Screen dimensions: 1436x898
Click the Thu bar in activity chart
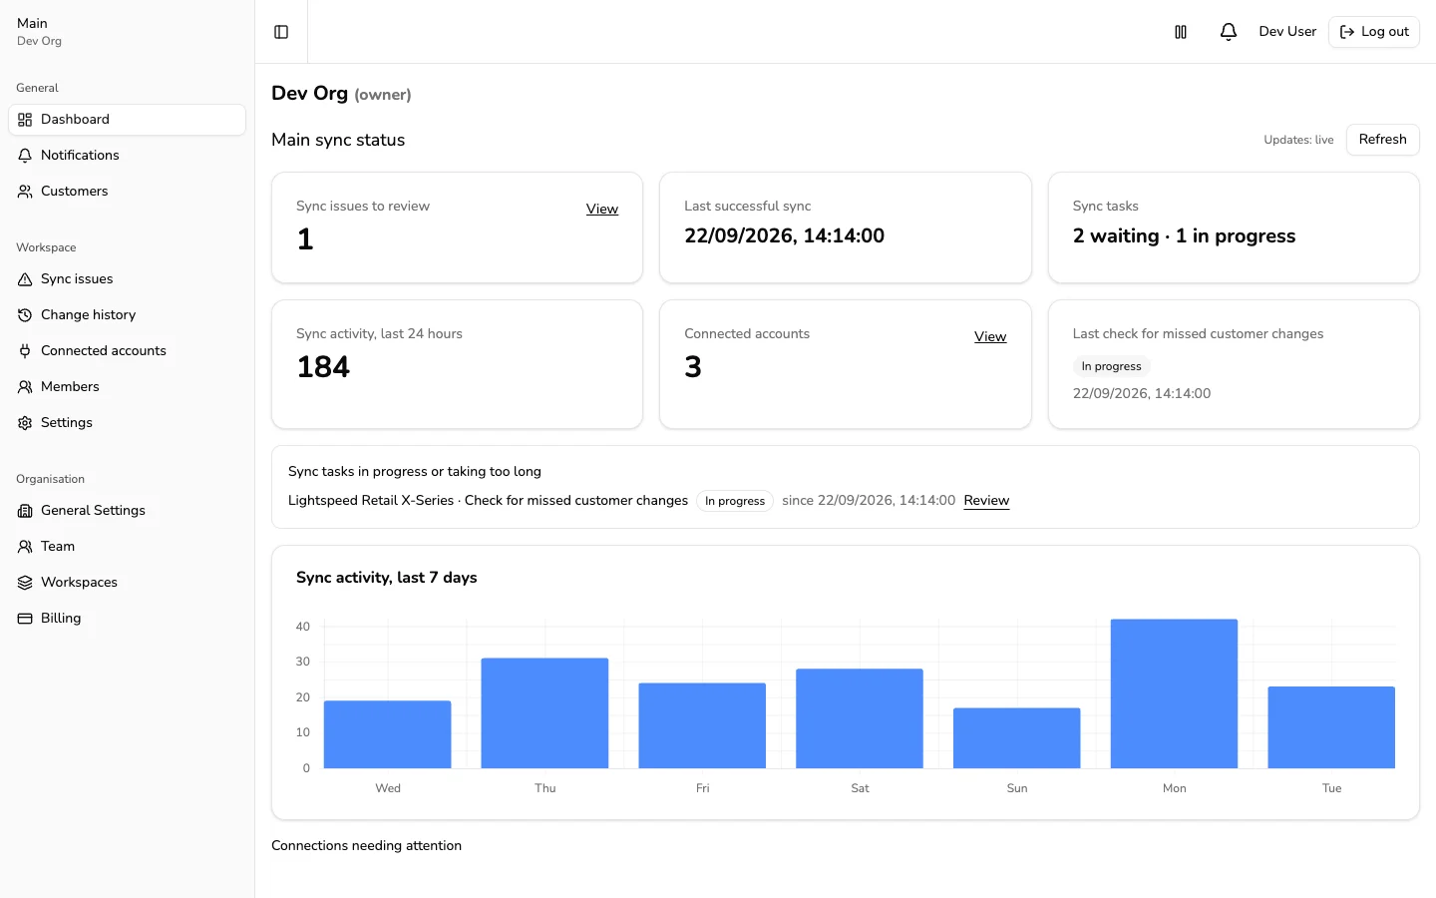pyautogui.click(x=544, y=713)
